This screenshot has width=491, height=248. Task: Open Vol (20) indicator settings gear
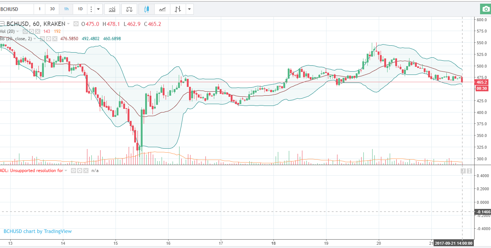coord(31,31)
